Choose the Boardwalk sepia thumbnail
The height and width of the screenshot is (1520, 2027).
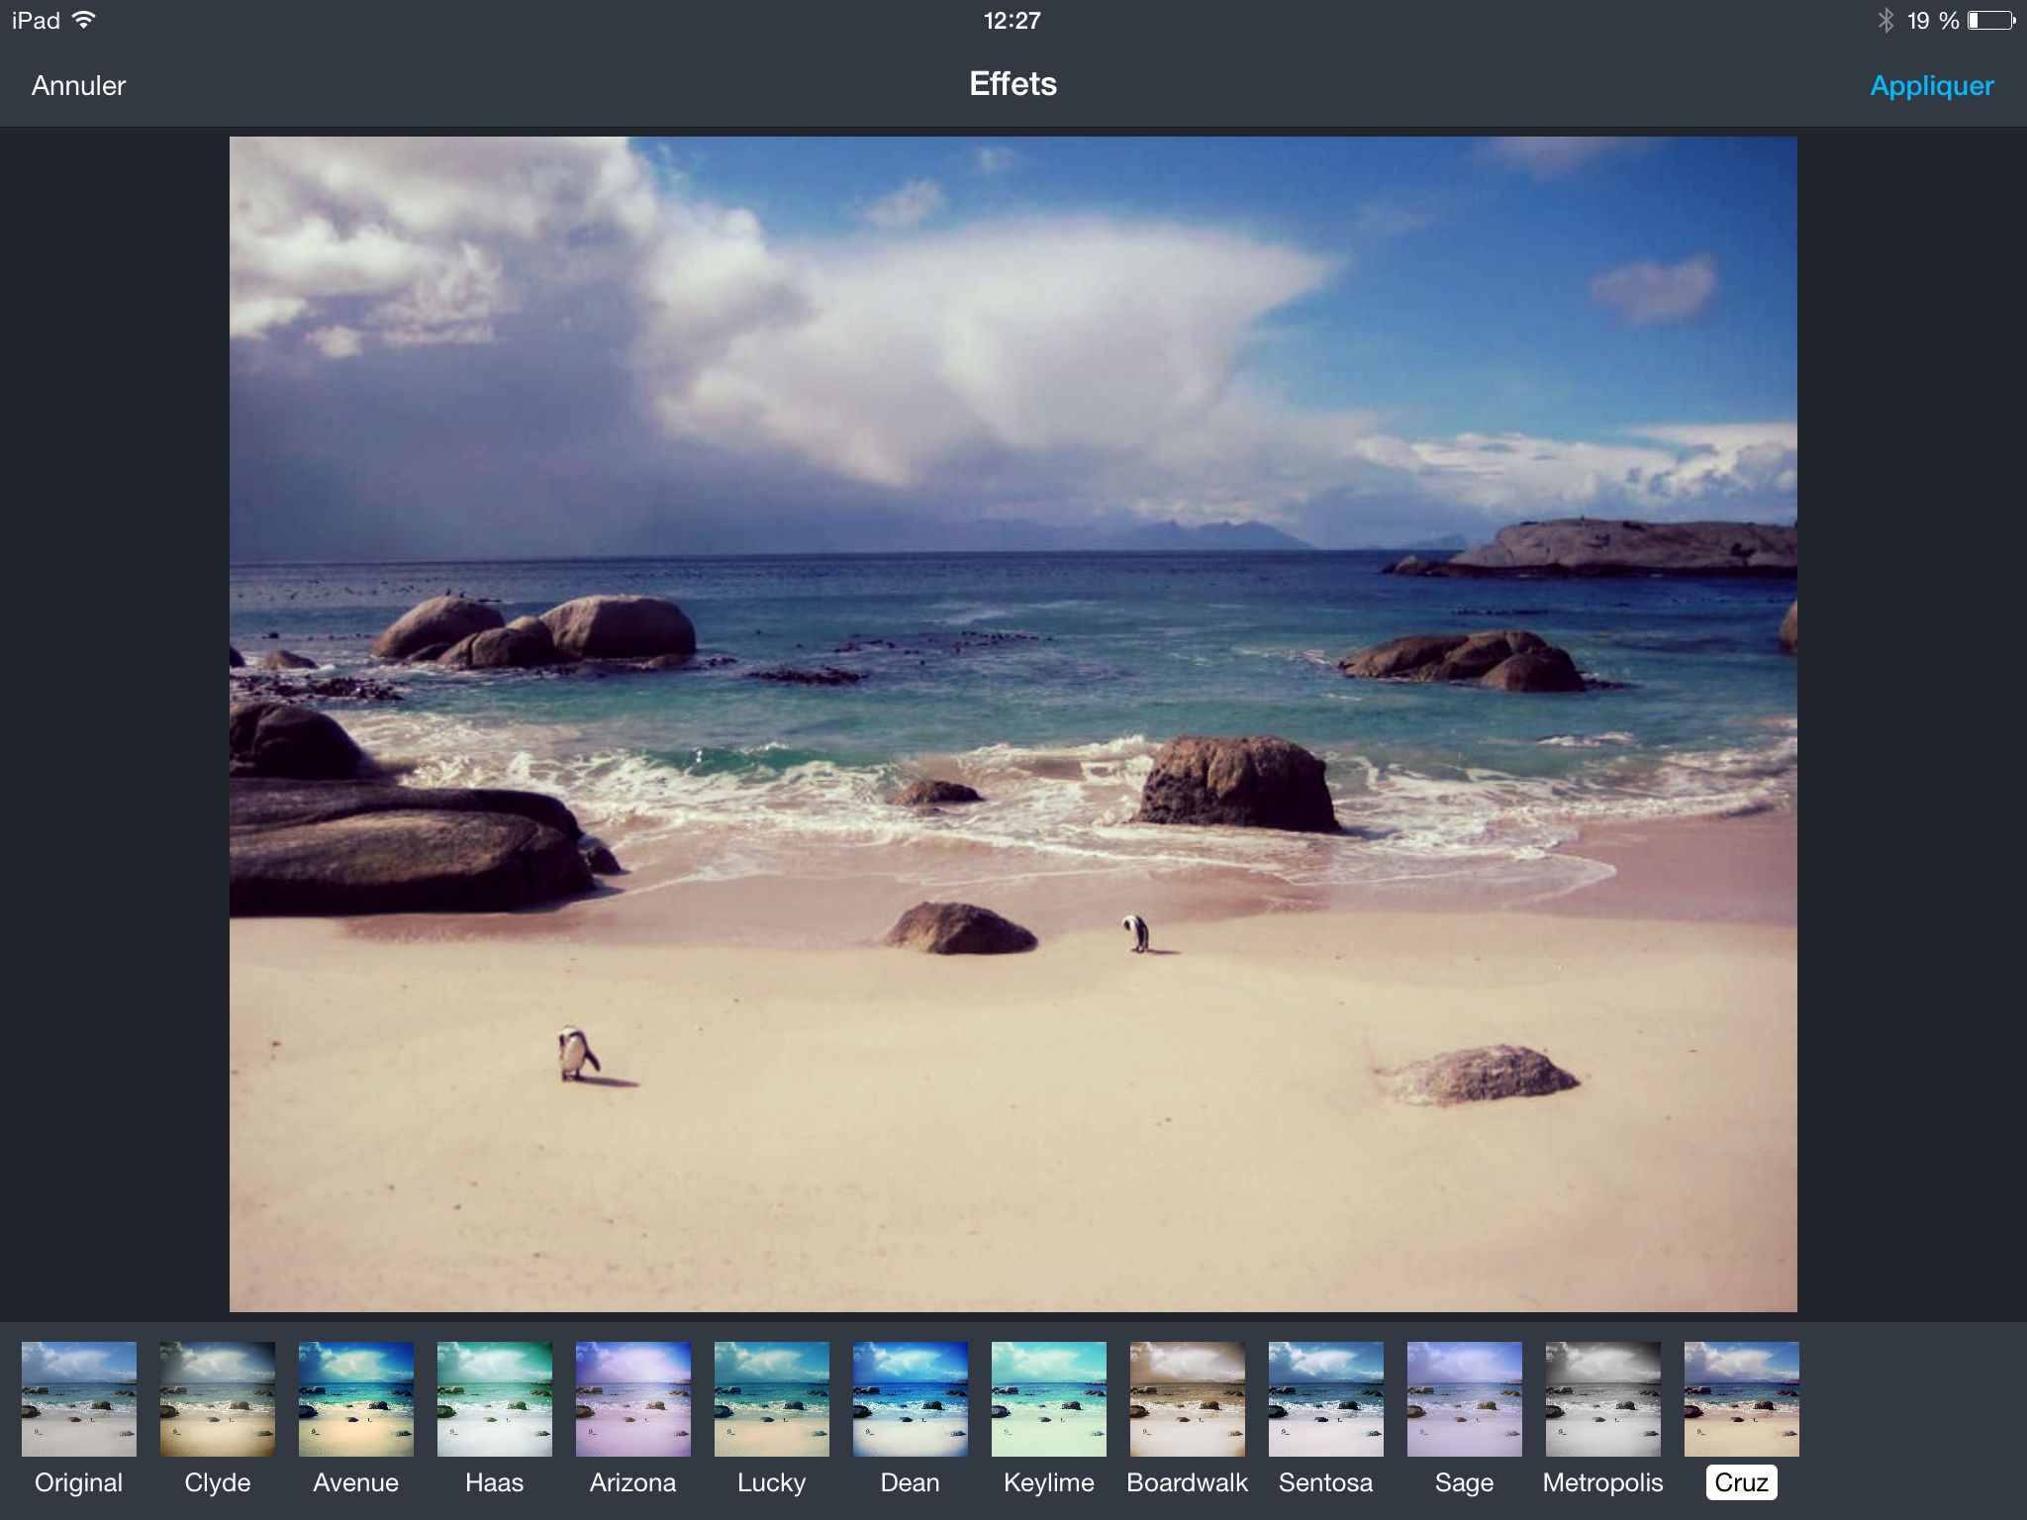click(1188, 1398)
